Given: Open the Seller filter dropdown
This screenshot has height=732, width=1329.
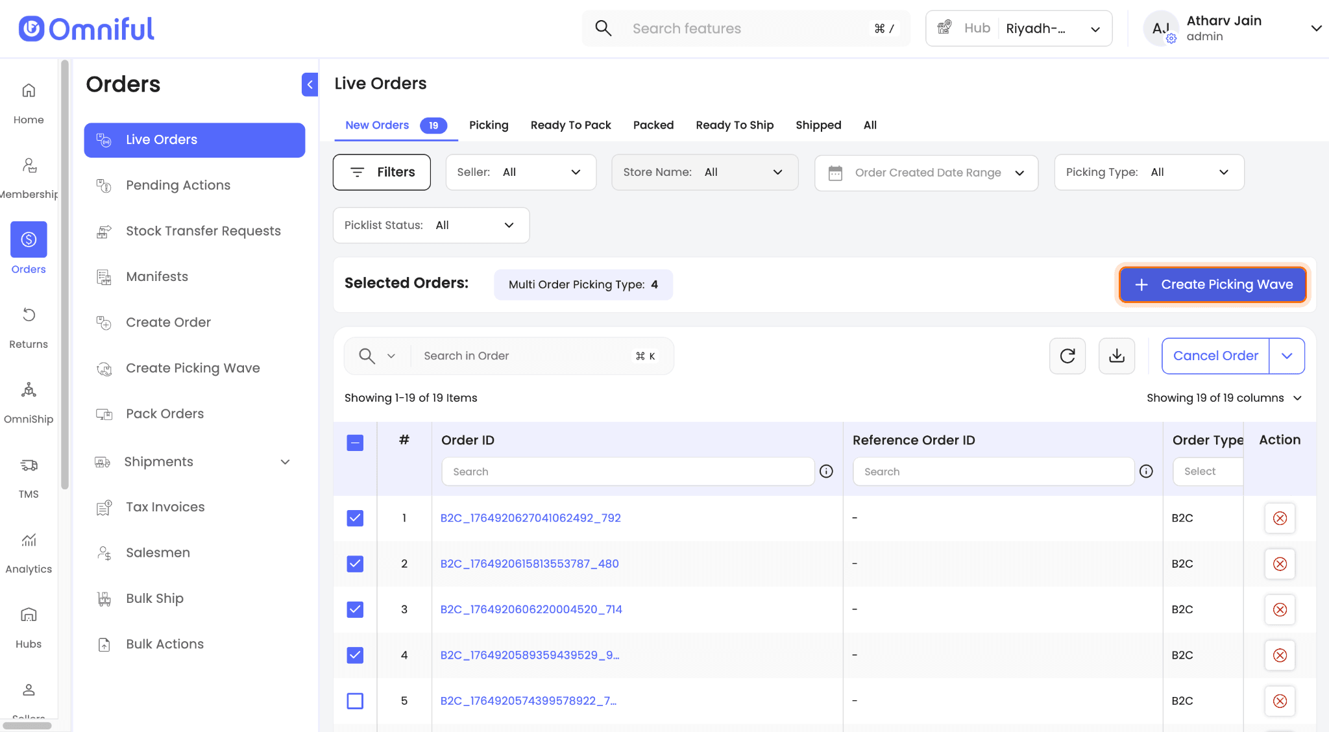Looking at the screenshot, I should coord(520,172).
